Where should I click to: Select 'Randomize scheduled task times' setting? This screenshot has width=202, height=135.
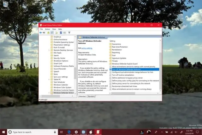tap(123, 86)
